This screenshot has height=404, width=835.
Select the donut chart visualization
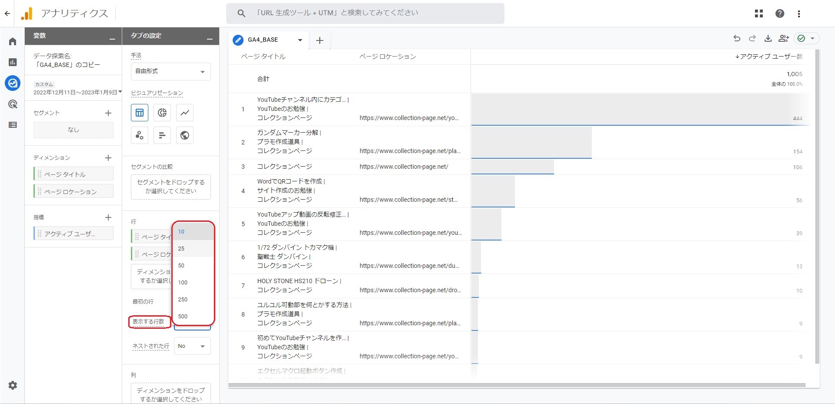162,113
